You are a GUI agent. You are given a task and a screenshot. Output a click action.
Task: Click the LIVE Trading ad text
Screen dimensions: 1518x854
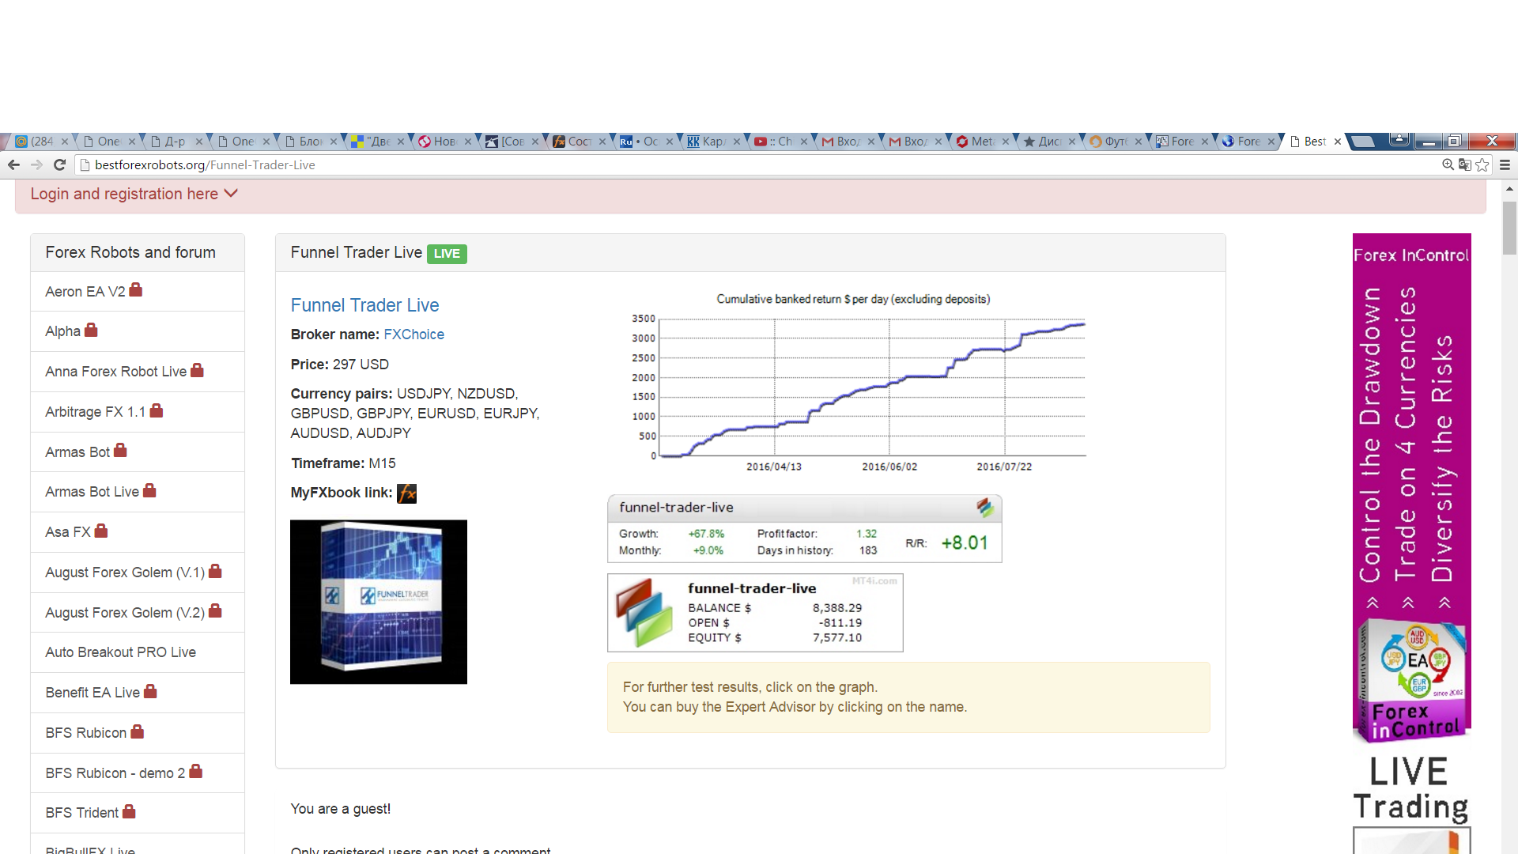[1411, 788]
